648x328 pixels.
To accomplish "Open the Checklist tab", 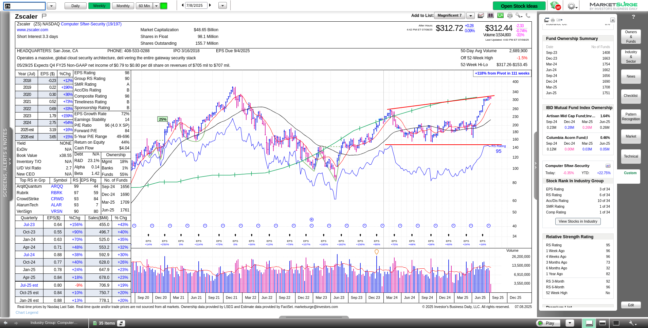I will coord(631,96).
